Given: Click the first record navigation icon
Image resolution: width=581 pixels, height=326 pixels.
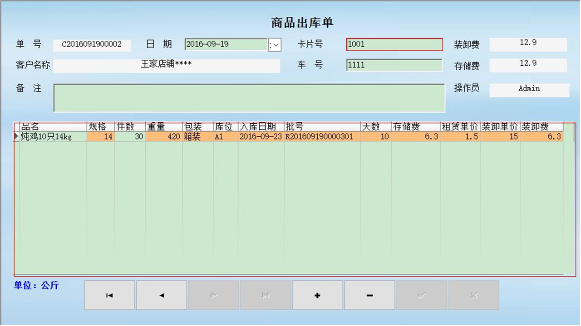Looking at the screenshot, I should (109, 295).
